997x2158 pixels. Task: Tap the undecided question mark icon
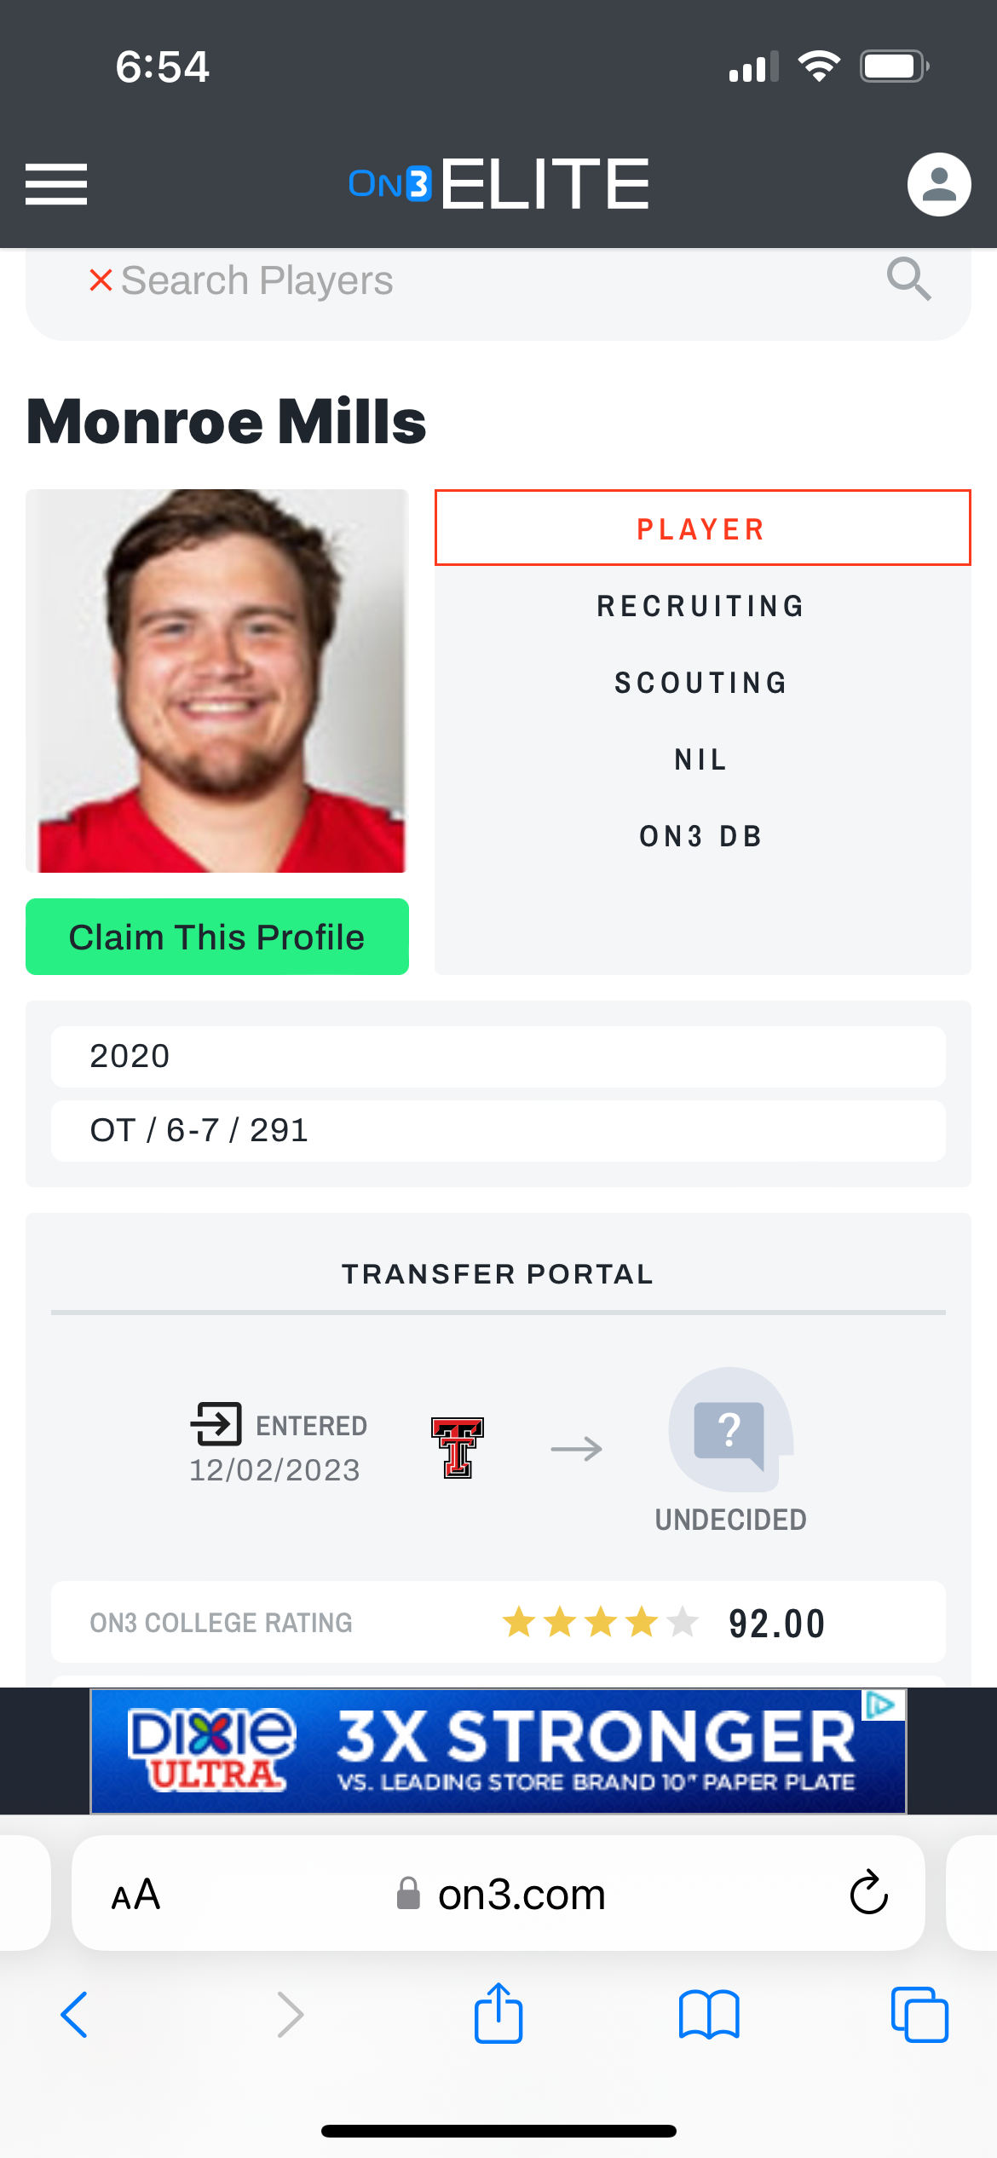[x=730, y=1430]
